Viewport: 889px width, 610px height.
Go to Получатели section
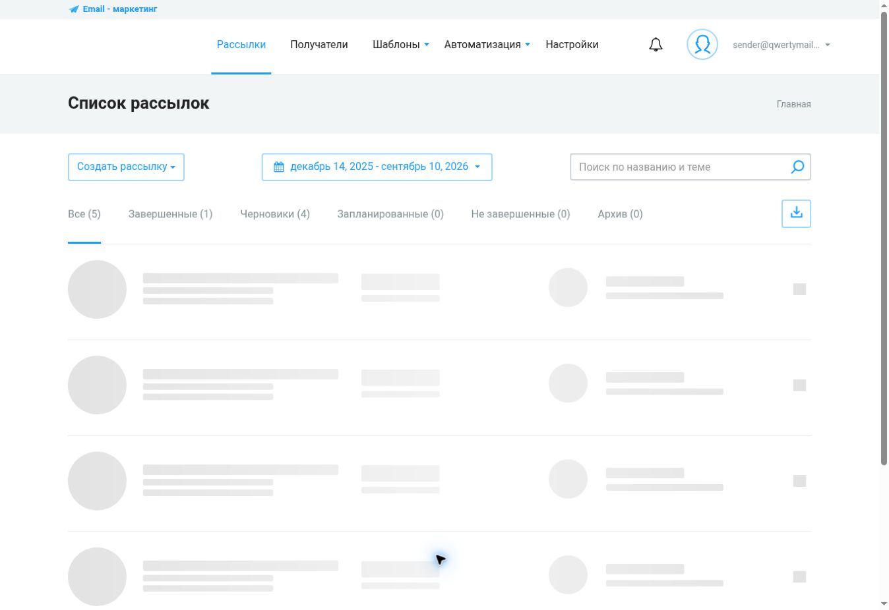(x=319, y=45)
